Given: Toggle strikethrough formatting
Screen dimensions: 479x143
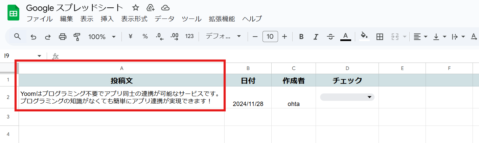Looking at the screenshot, I should tap(331, 37).
